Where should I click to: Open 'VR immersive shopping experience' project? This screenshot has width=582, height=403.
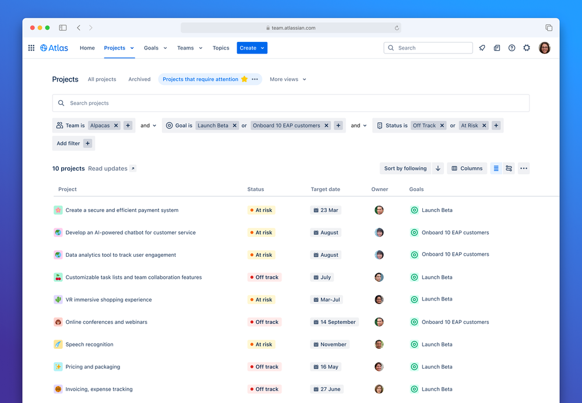coord(109,299)
